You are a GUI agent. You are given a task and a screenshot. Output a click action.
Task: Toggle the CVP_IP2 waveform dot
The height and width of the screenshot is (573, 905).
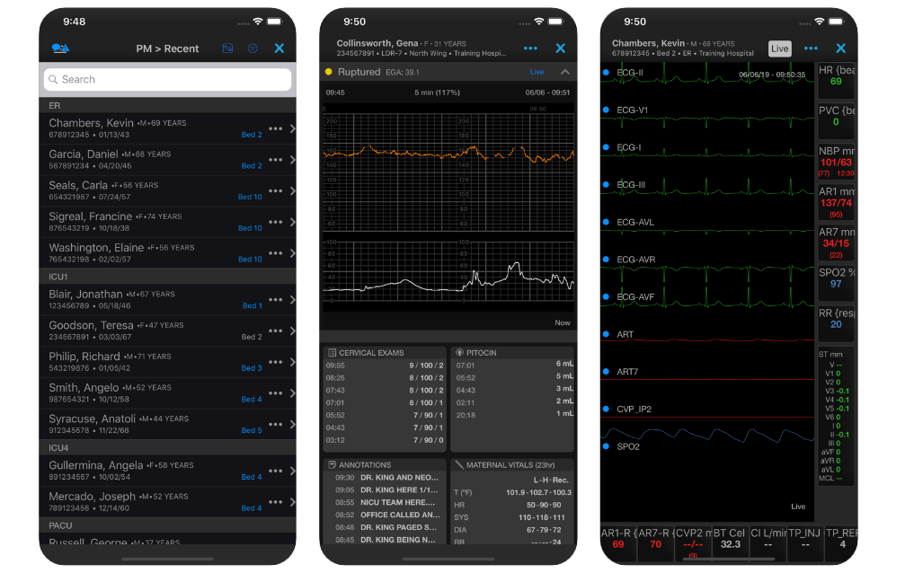pos(606,410)
